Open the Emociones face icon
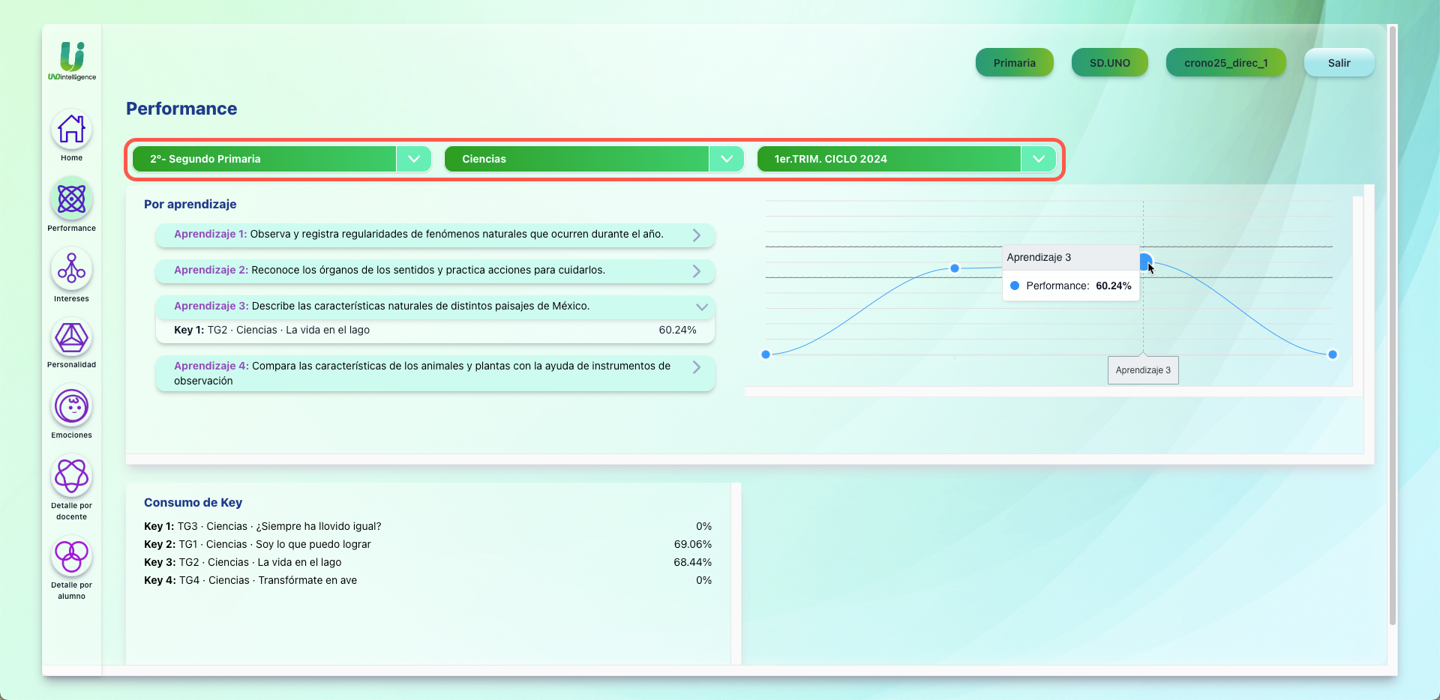 click(x=71, y=407)
